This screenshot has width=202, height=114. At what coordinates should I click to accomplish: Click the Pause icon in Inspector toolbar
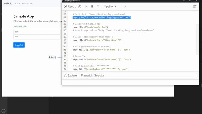(x=92, y=6)
